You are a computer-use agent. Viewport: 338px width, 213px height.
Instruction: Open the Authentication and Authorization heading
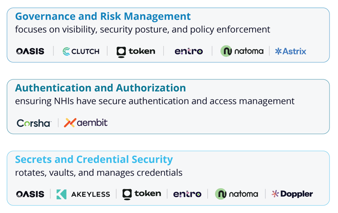[x=101, y=88]
